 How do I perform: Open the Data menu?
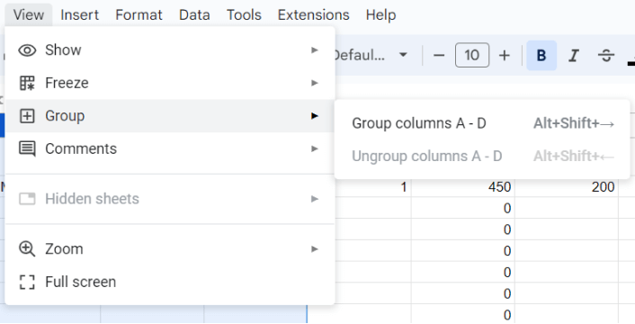pos(194,15)
